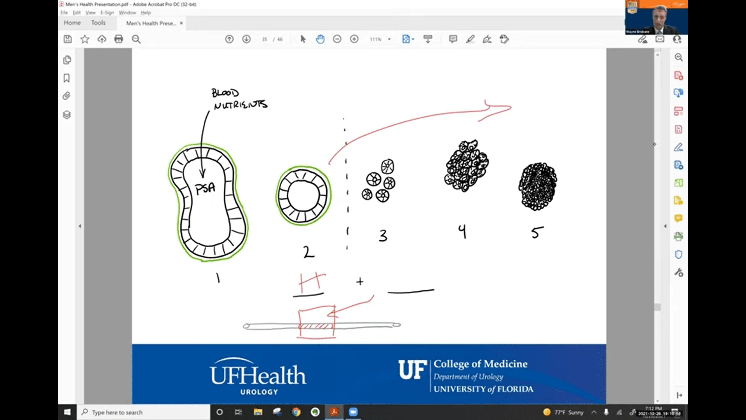
Task: Open Task View on the taskbar
Action: click(x=238, y=412)
